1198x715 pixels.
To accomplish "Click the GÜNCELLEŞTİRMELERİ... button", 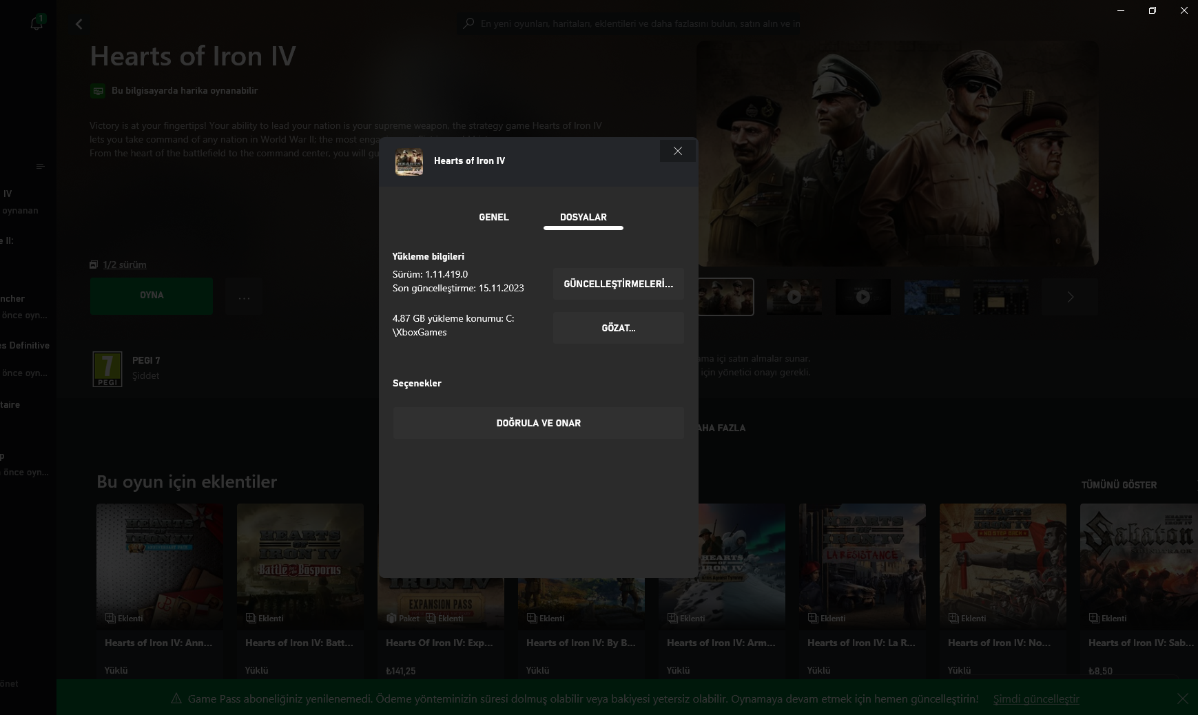I will coord(618,284).
